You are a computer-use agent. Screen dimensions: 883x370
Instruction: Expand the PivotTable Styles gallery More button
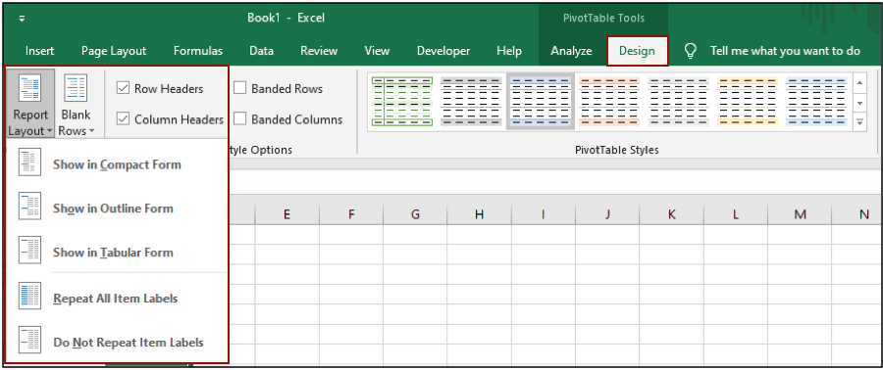[x=859, y=121]
